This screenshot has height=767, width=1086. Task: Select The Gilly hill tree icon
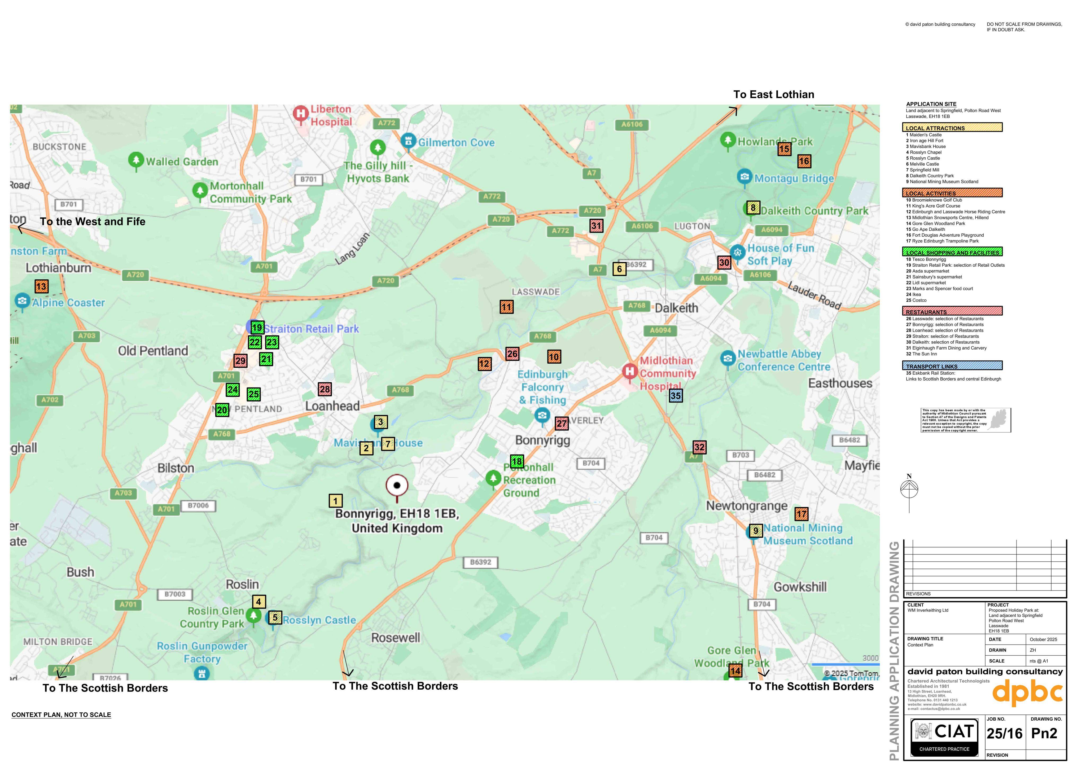[x=378, y=148]
